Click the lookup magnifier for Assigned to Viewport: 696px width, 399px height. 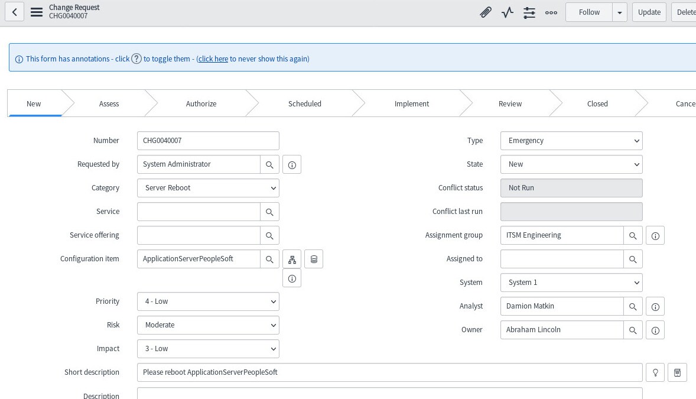click(x=633, y=259)
